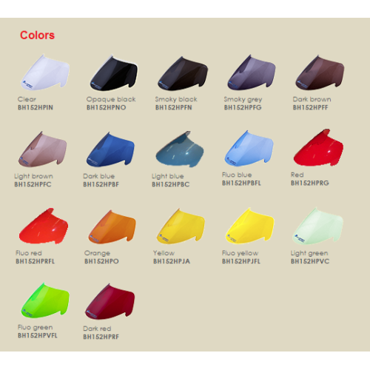Choose the Yellow windscreen image
Image resolution: width=370 pixels, height=370 pixels.
pos(181,226)
